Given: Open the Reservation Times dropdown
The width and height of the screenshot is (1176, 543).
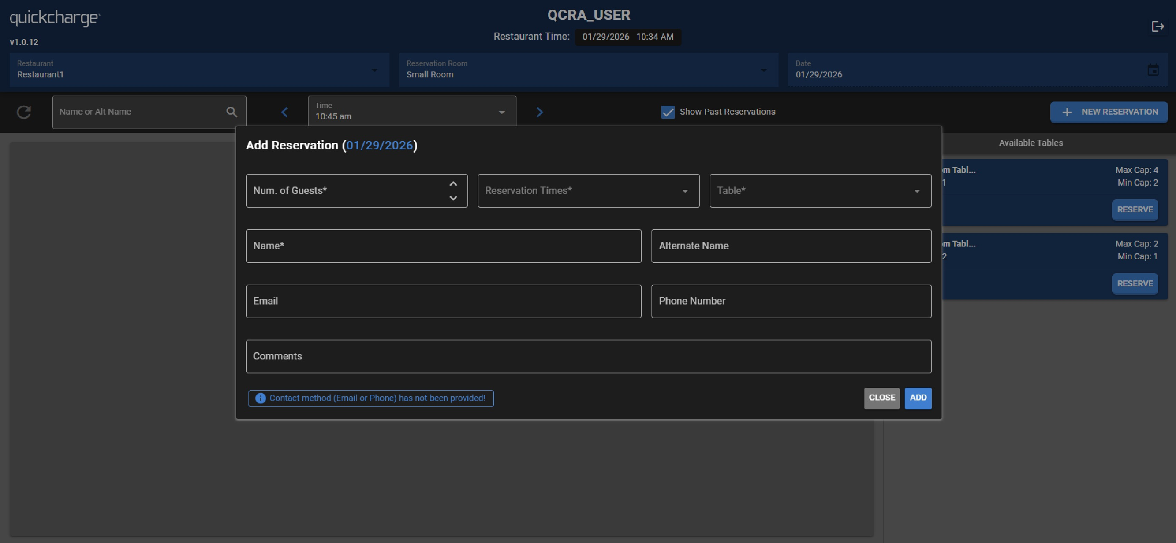Looking at the screenshot, I should coord(588,191).
